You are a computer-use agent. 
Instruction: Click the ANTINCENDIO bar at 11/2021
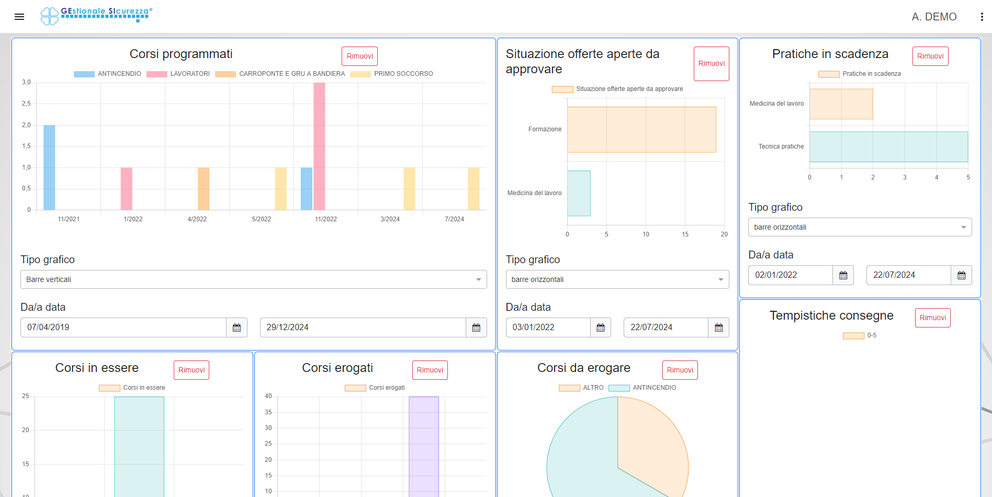pos(49,167)
